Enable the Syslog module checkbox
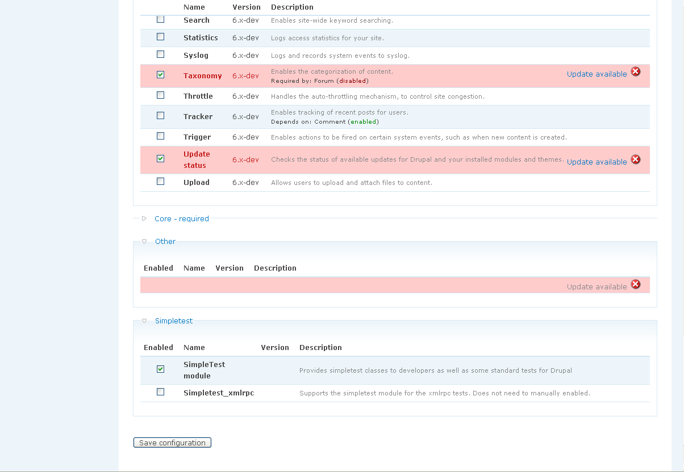The width and height of the screenshot is (684, 472). click(160, 54)
